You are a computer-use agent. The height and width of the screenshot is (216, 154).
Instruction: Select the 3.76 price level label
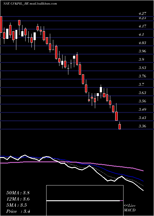[142, 76]
